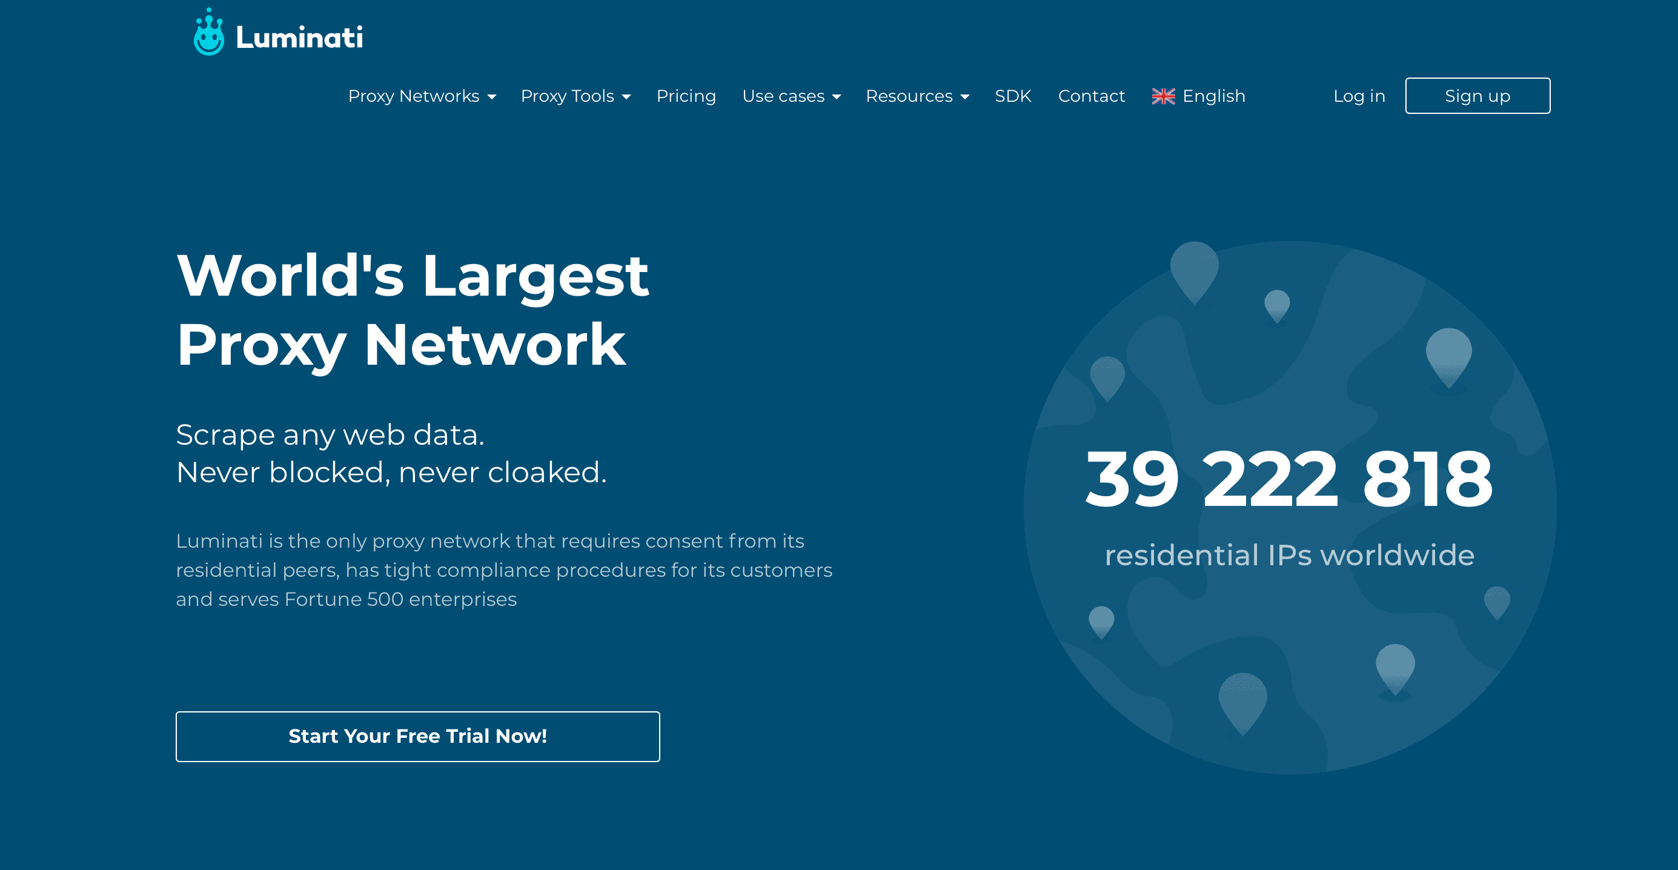Click the 39 222 818 counter
Image resolution: width=1678 pixels, height=870 pixels.
[x=1288, y=480]
